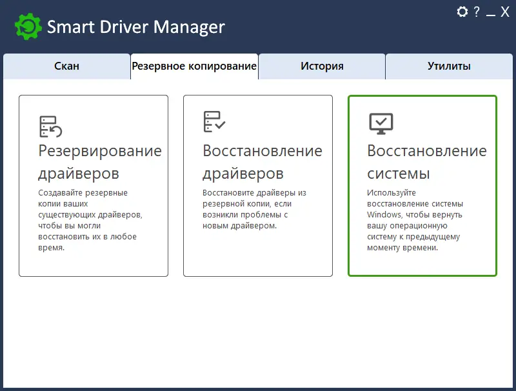Click the Smart Driver Manager logo icon

tap(26, 26)
